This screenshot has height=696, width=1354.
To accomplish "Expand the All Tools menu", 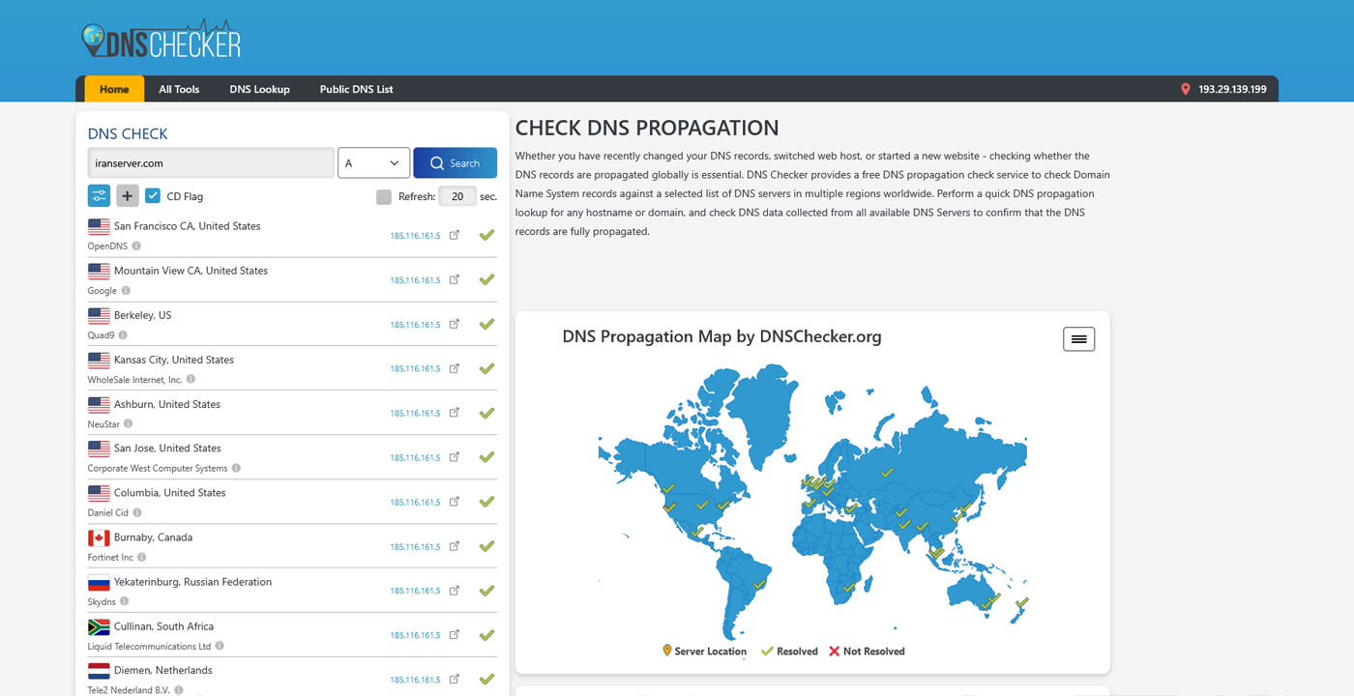I will click(x=178, y=89).
